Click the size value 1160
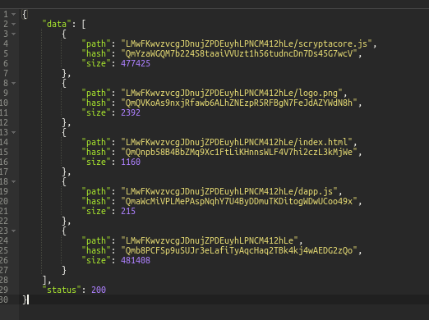429x320 pixels. click(131, 162)
